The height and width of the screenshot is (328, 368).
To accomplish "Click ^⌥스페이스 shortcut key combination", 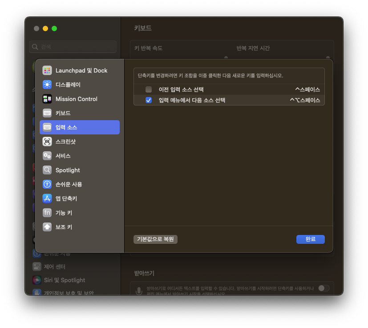I will click(305, 100).
